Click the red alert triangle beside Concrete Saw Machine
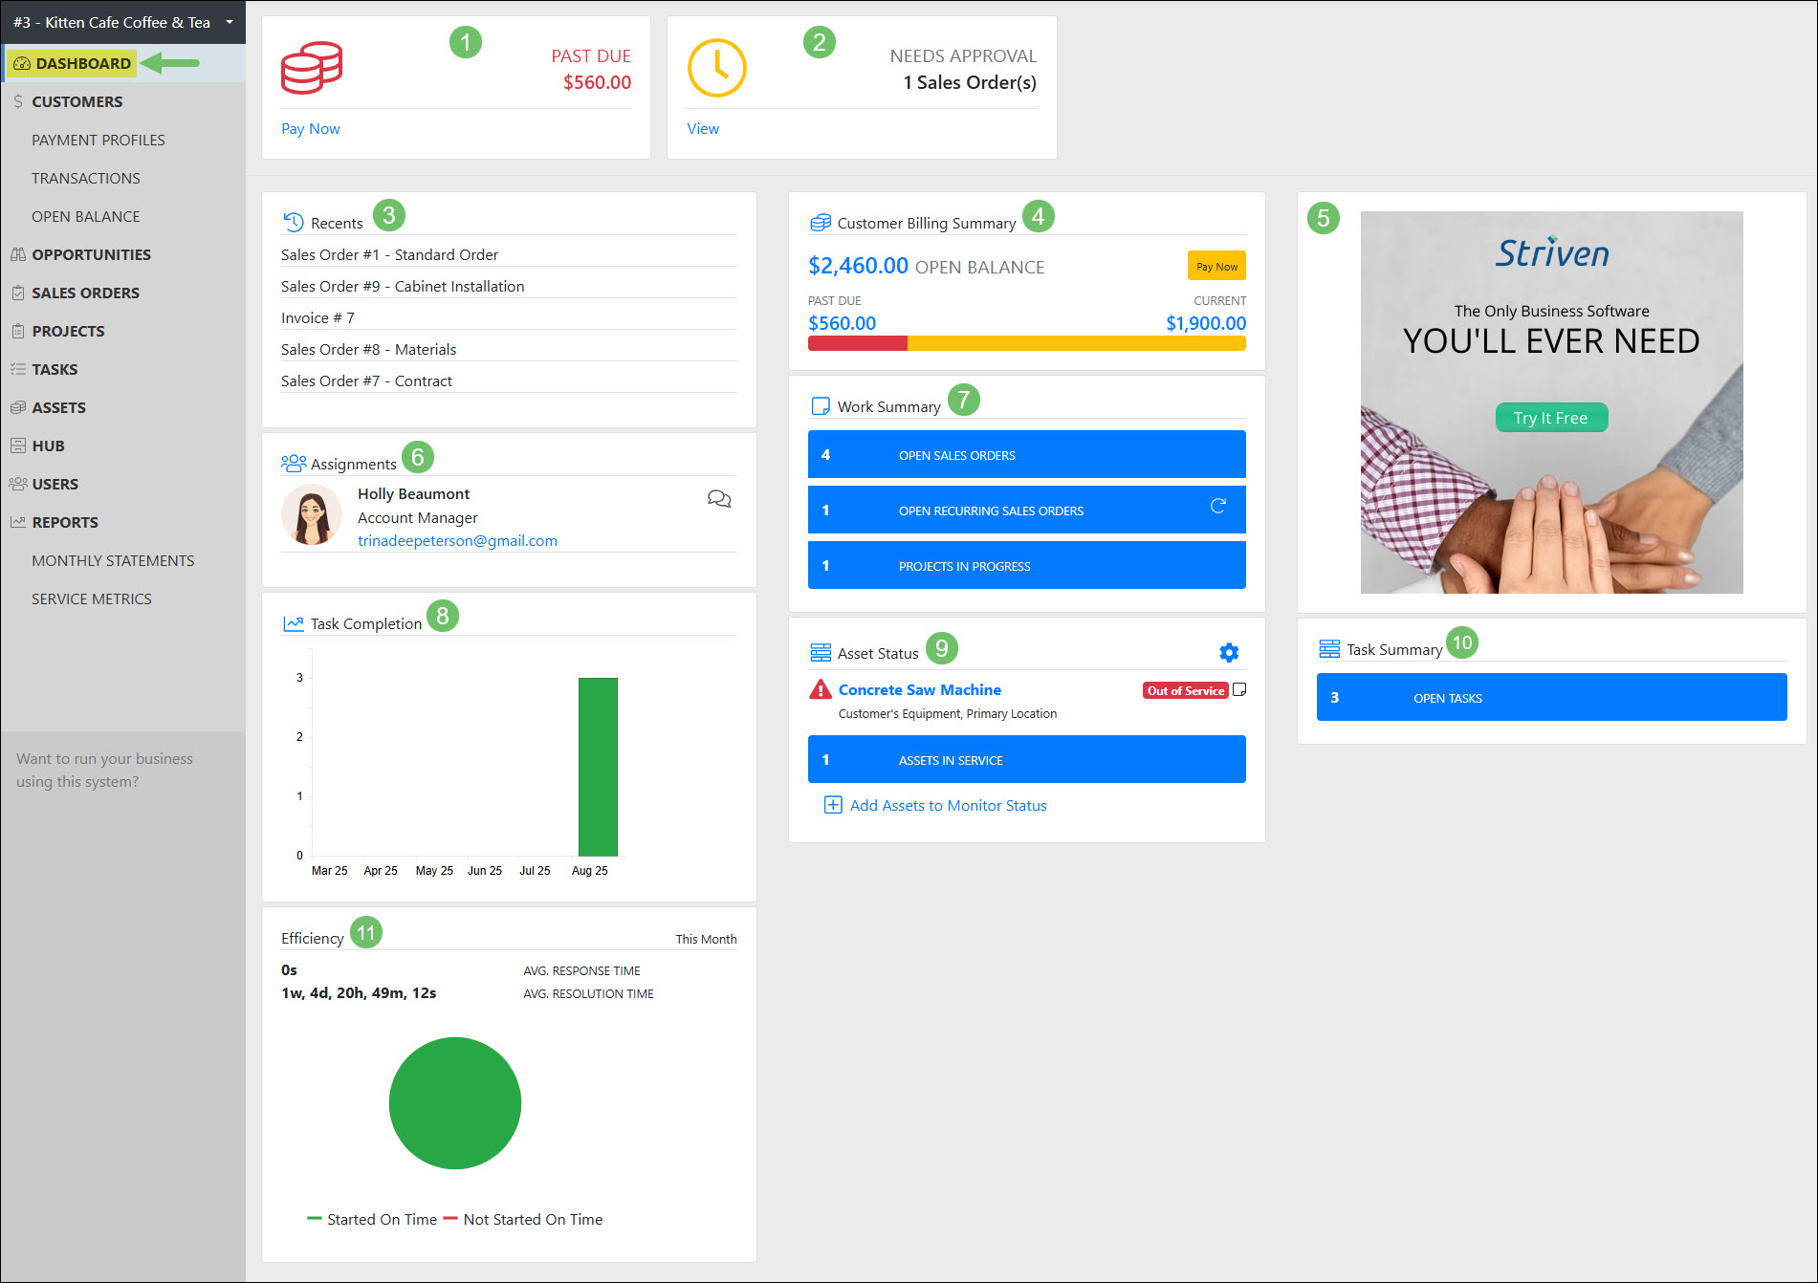Screen dimensions: 1818x1283 pyautogui.click(x=819, y=688)
